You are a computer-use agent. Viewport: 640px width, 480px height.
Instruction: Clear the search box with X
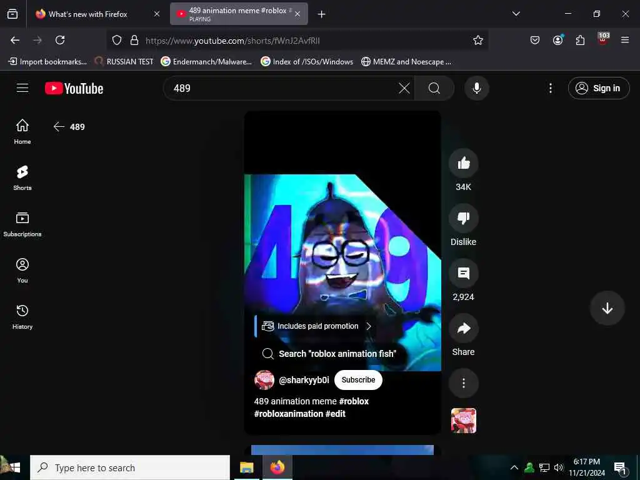[x=404, y=88]
